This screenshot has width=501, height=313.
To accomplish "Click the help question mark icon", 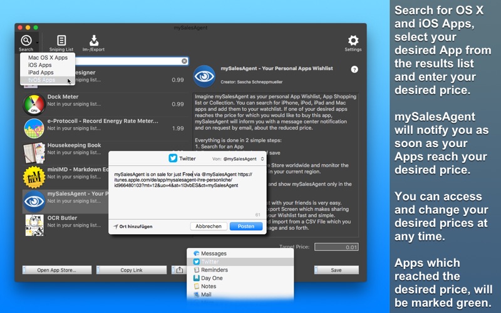I will click(354, 69).
